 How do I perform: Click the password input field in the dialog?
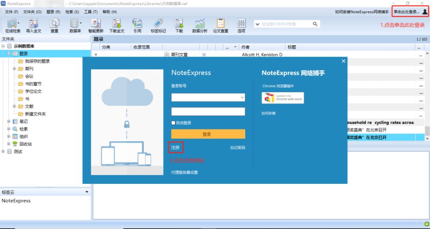pos(208,112)
